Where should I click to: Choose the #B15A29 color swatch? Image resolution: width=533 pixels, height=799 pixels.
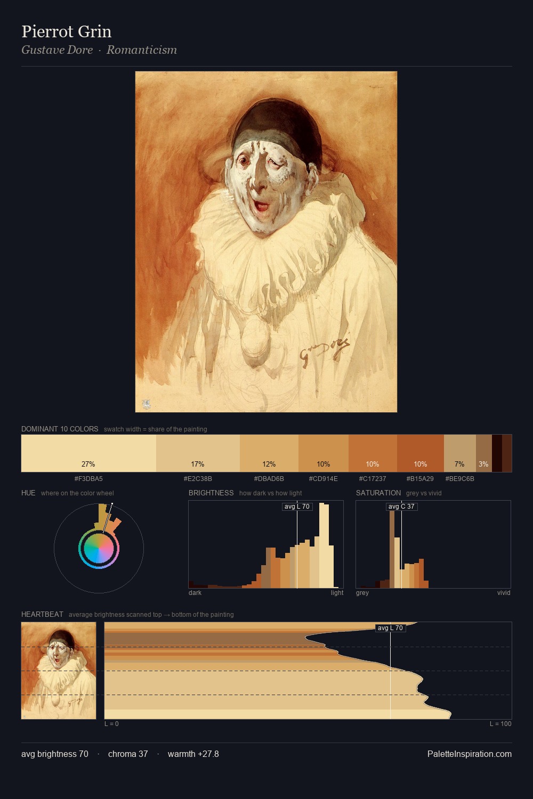421,453
